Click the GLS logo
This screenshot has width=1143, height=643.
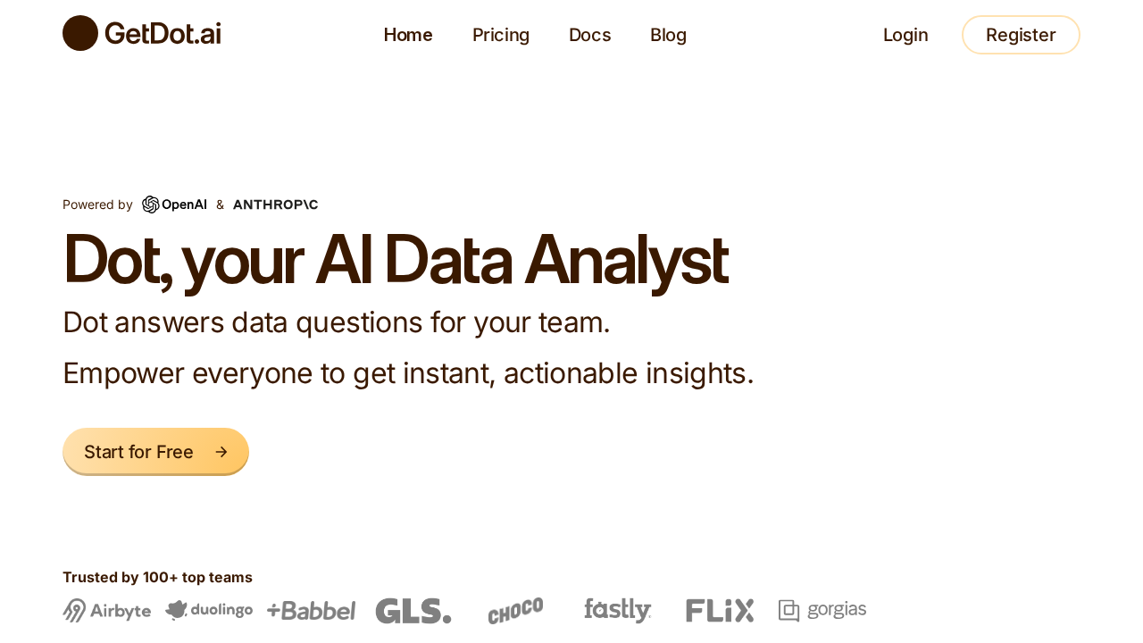pos(413,609)
